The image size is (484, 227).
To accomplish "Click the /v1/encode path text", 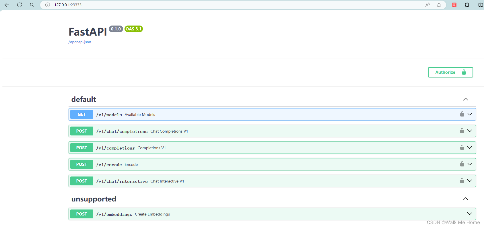I will pos(109,165).
